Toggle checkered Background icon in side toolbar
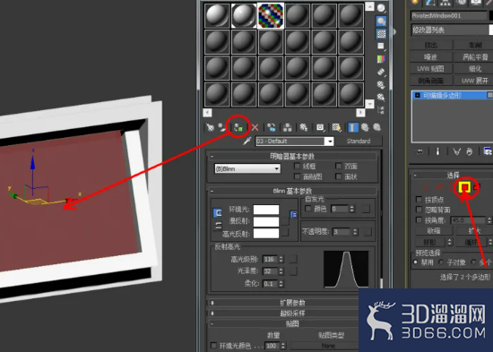The width and height of the screenshot is (493, 352). point(381,34)
